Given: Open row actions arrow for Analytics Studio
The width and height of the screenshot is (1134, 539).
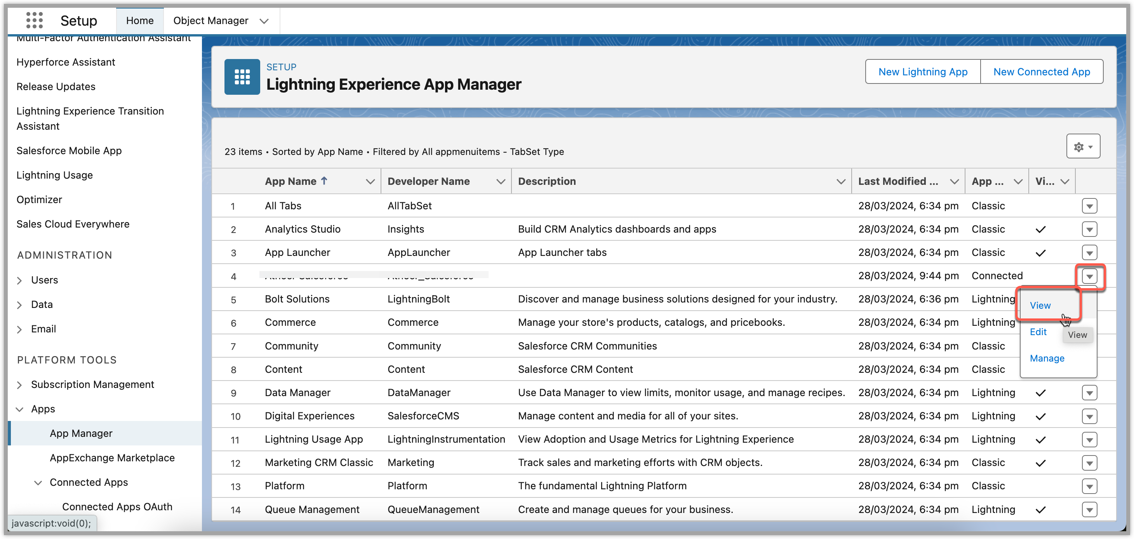Looking at the screenshot, I should click(1089, 230).
